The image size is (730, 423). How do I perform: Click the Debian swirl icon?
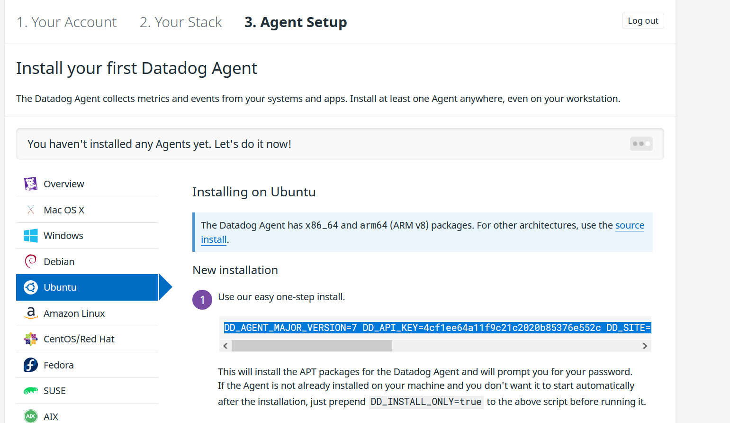tap(31, 261)
